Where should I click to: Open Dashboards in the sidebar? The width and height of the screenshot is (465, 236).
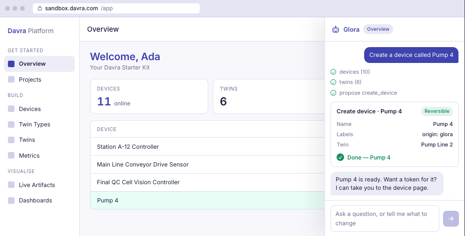click(x=39, y=201)
